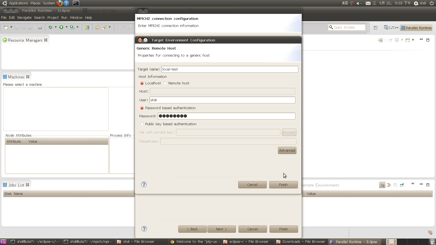Click the mail envelope indicator icon

pos(368,3)
